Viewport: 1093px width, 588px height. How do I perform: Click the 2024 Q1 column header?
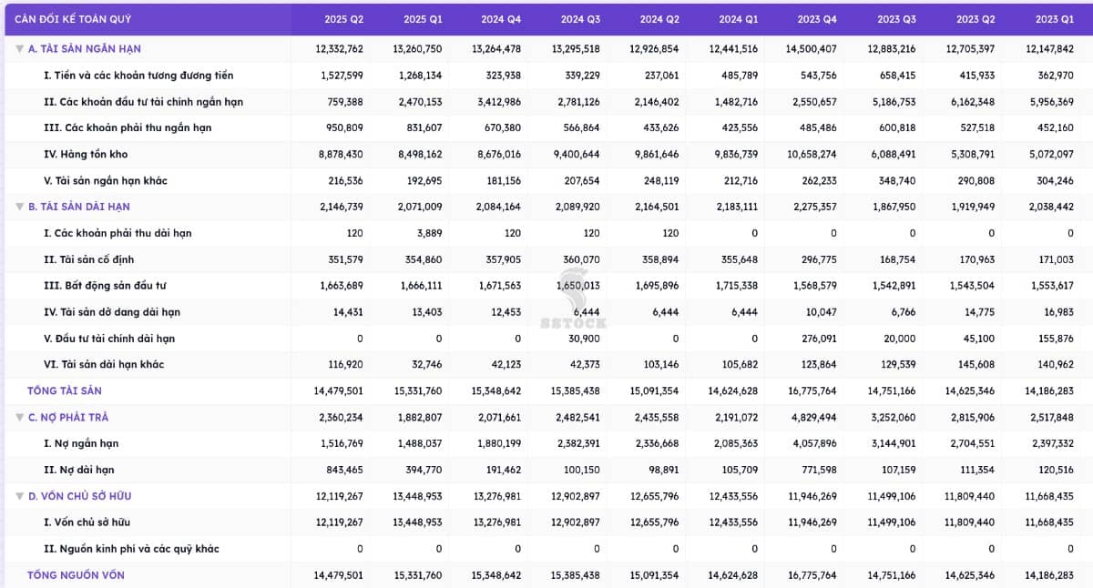[x=738, y=19]
